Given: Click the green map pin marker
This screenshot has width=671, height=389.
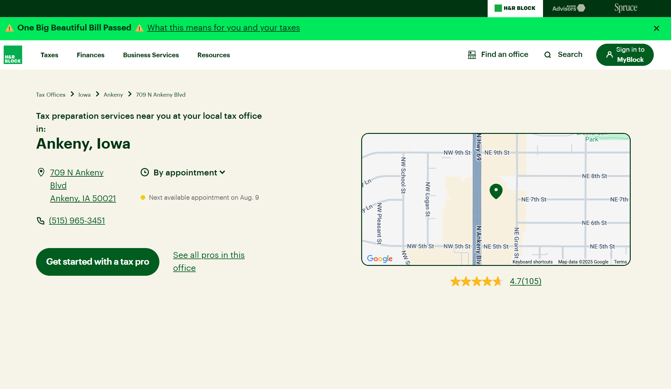Looking at the screenshot, I should [x=496, y=191].
